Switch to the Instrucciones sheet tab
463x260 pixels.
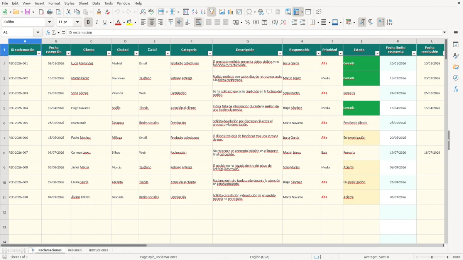pyautogui.click(x=98, y=250)
